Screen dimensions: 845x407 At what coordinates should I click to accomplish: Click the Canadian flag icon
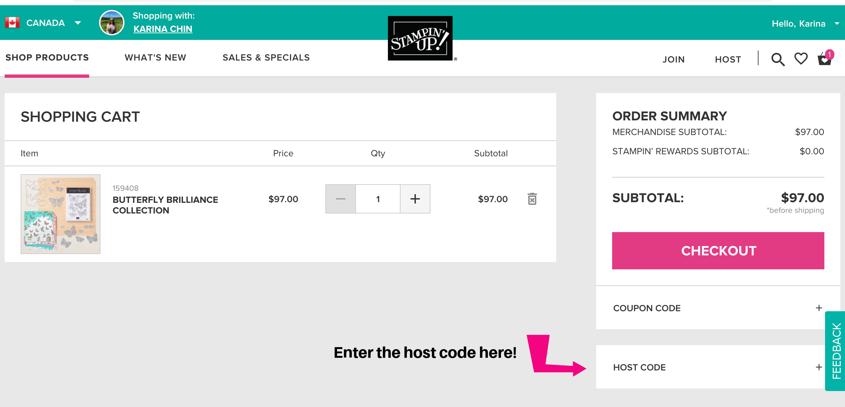click(12, 23)
